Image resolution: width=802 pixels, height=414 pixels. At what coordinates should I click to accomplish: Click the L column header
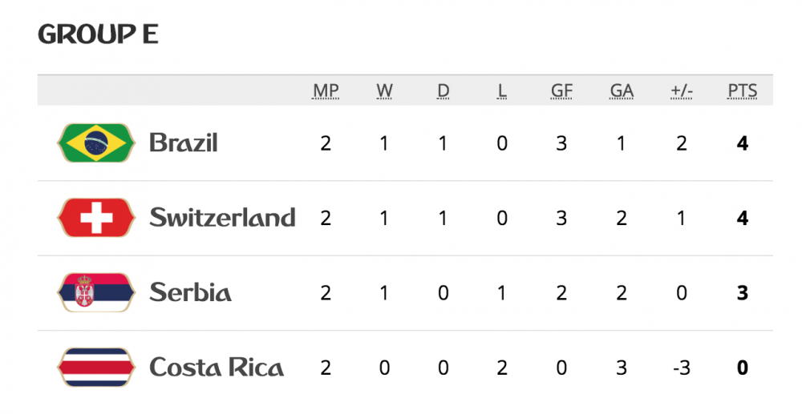coord(502,91)
